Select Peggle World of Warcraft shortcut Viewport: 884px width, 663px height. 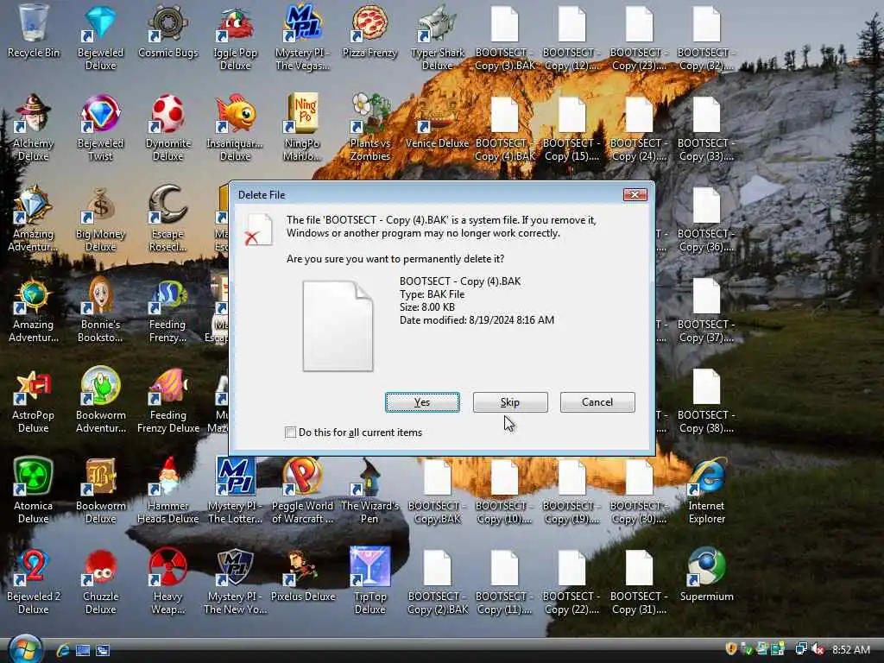303,490
